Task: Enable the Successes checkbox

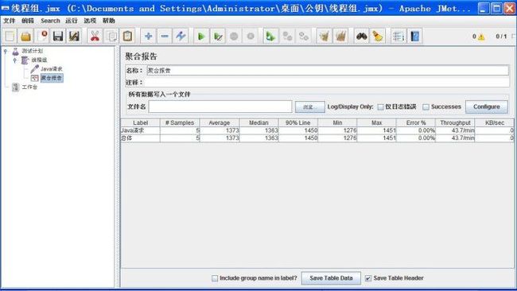Action: (x=426, y=107)
